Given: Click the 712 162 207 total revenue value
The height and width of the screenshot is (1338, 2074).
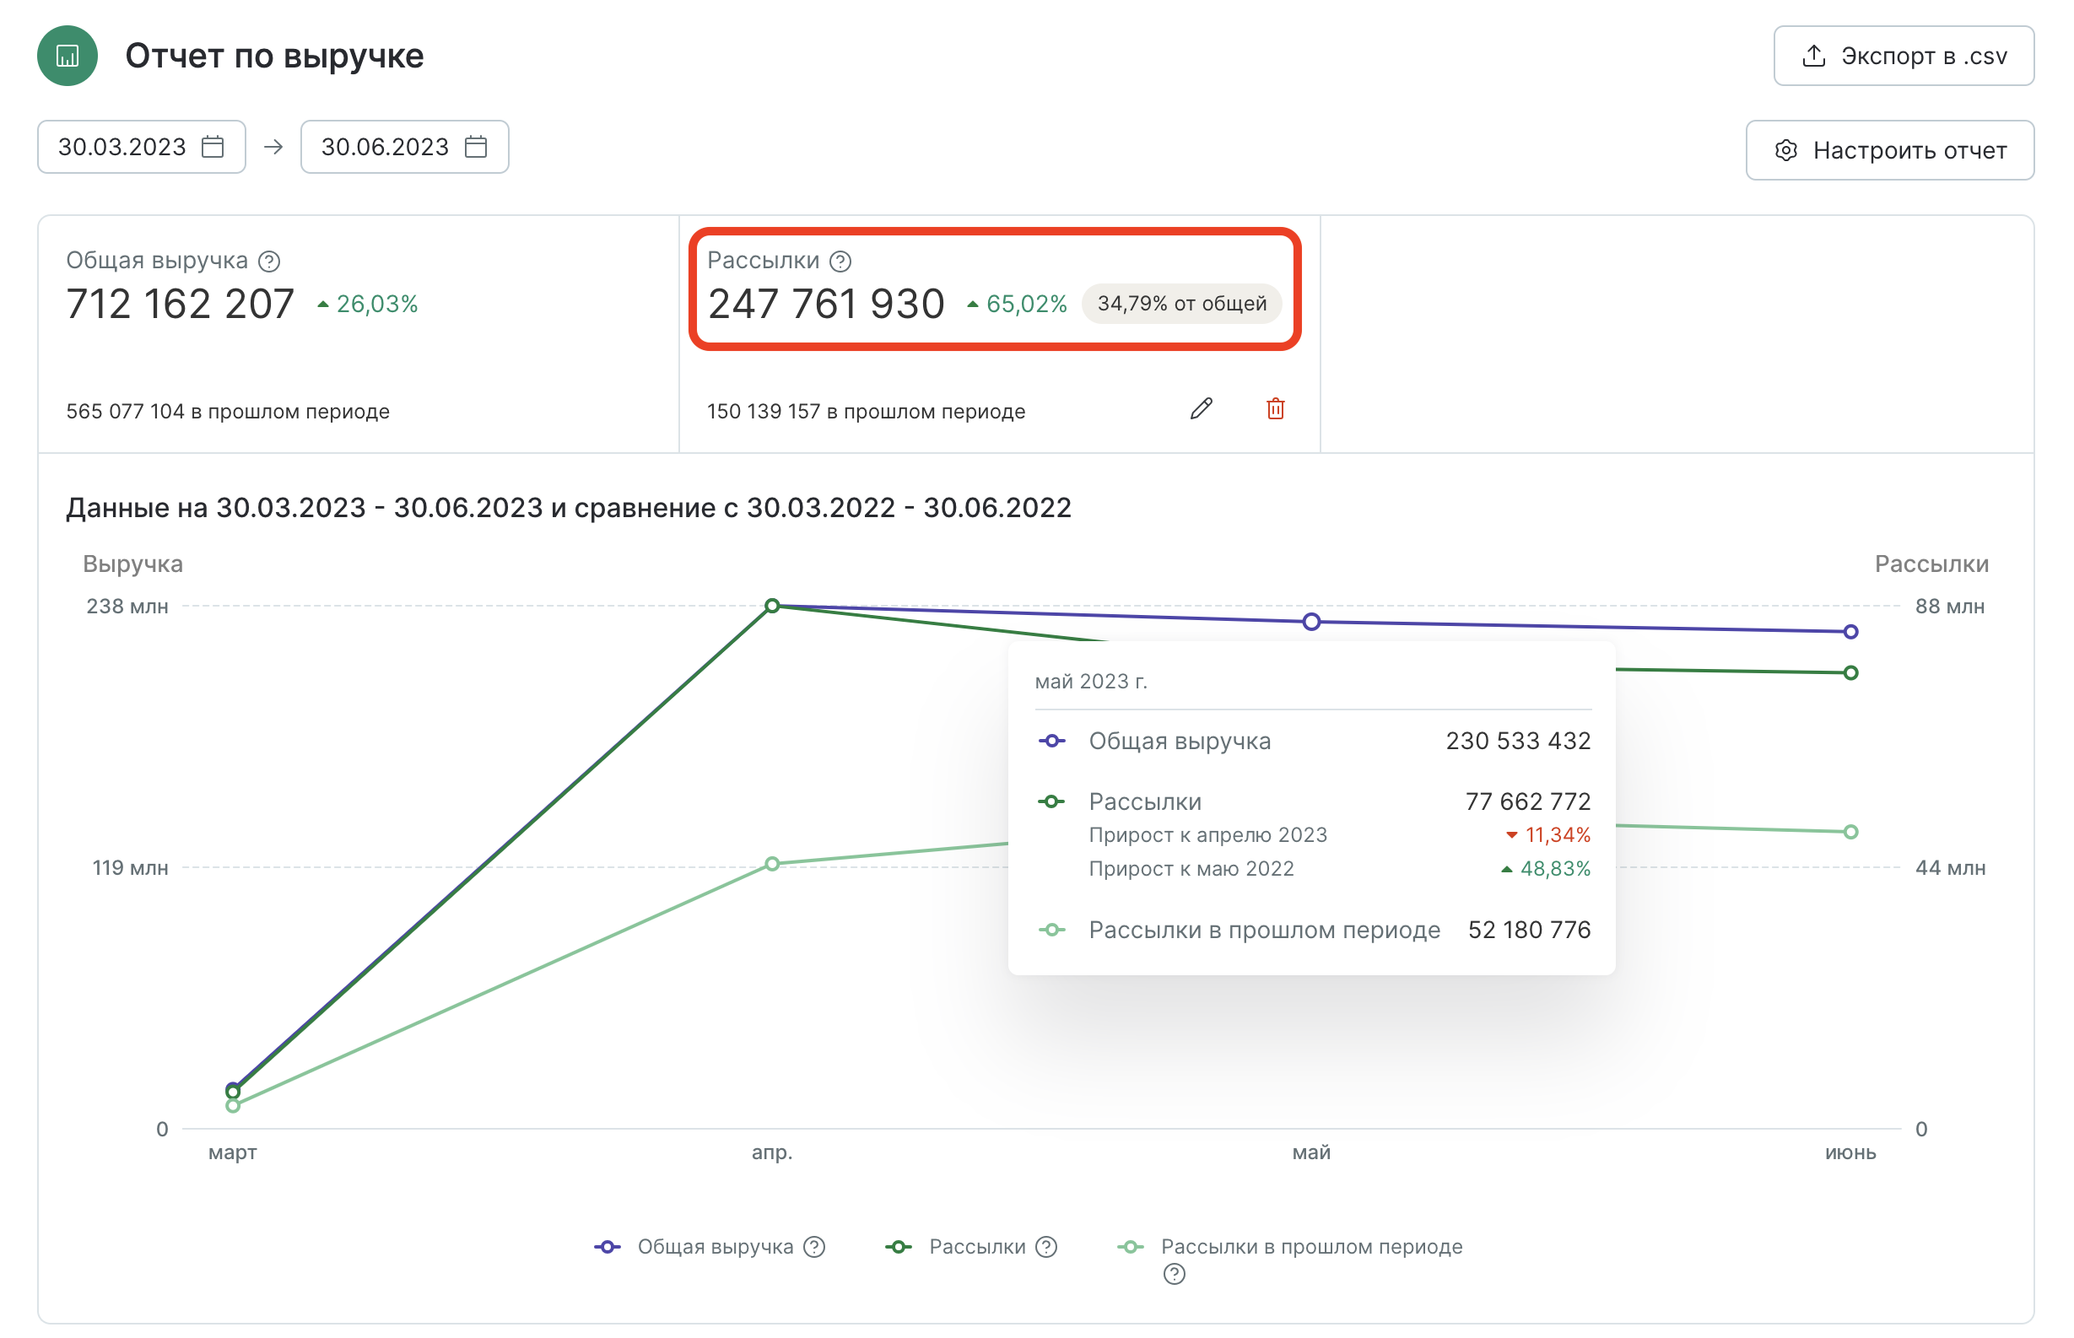Looking at the screenshot, I should 181,304.
